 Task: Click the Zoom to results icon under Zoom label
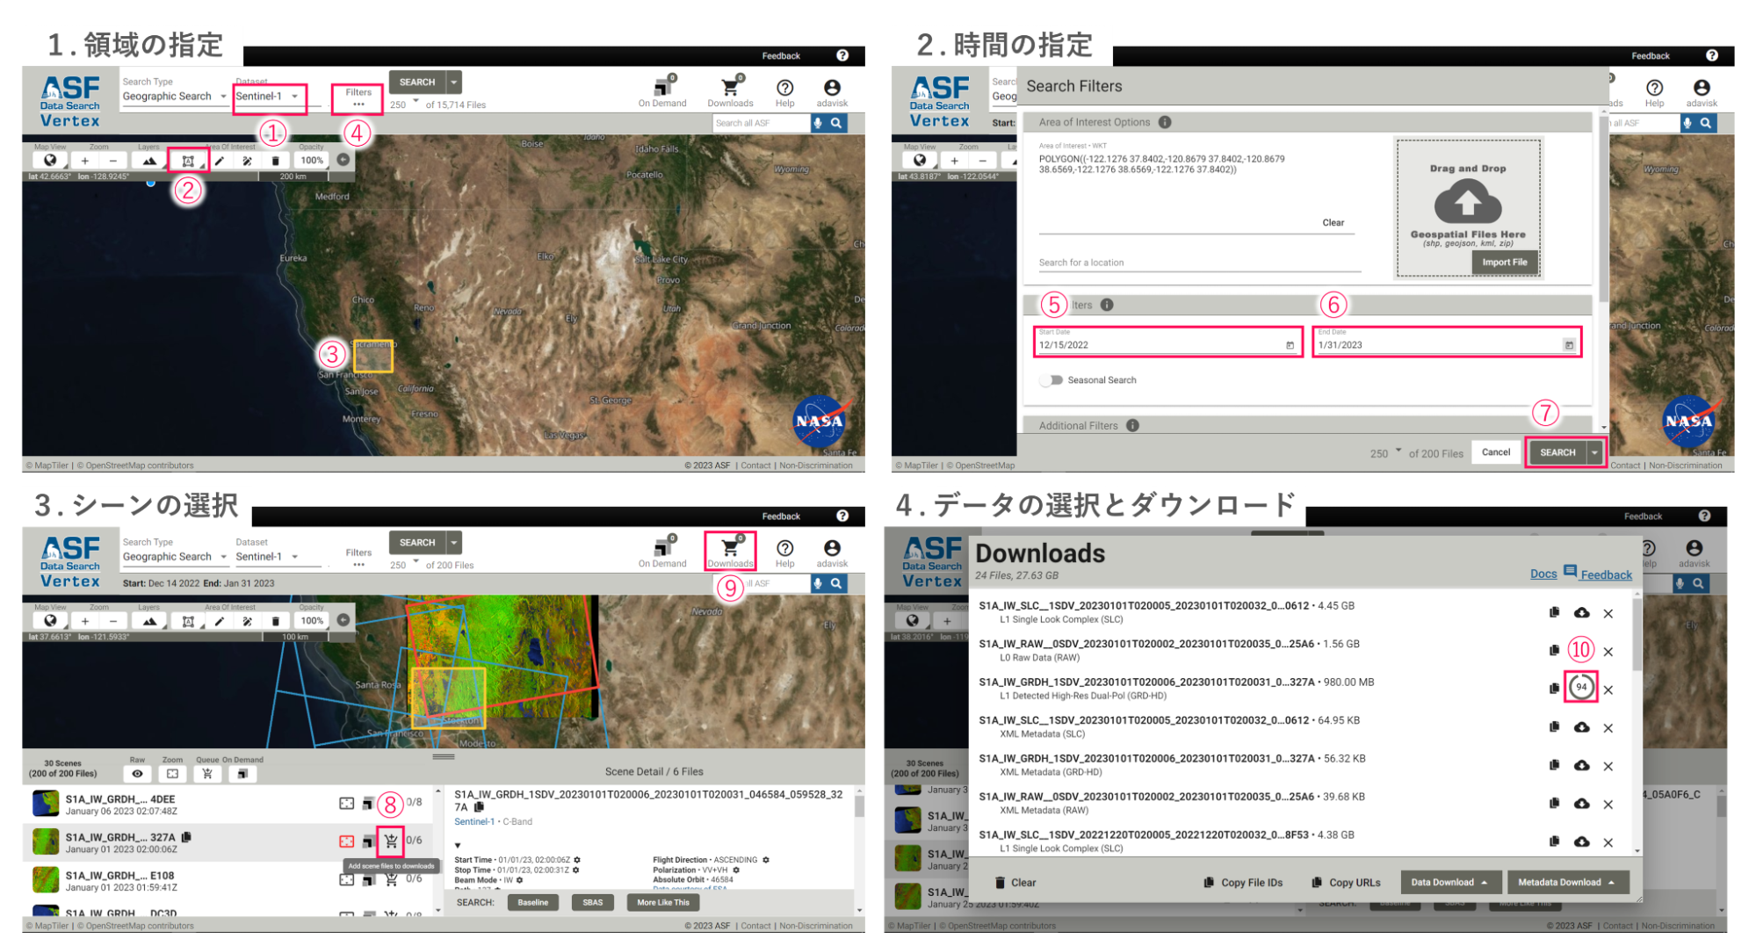[172, 774]
